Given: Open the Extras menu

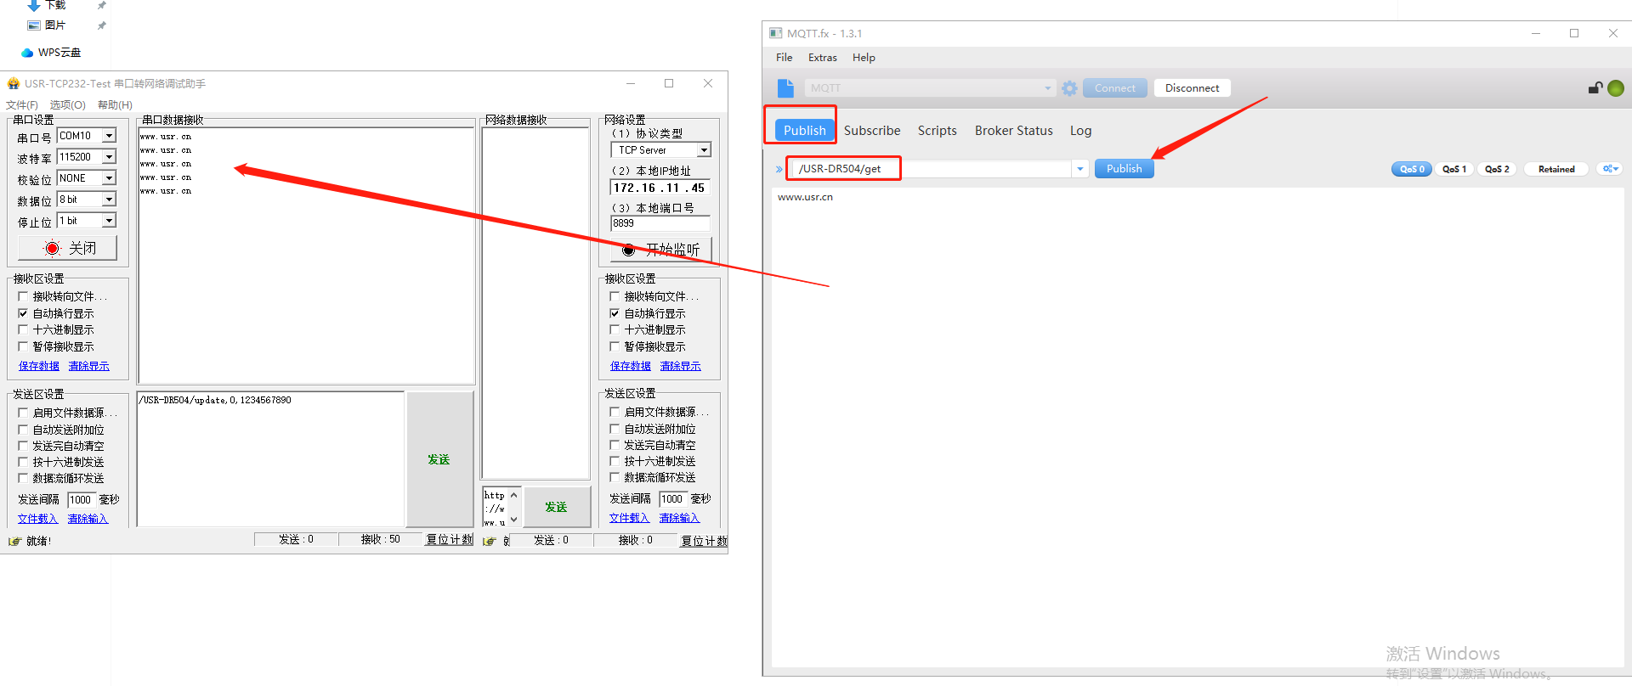Looking at the screenshot, I should [822, 58].
